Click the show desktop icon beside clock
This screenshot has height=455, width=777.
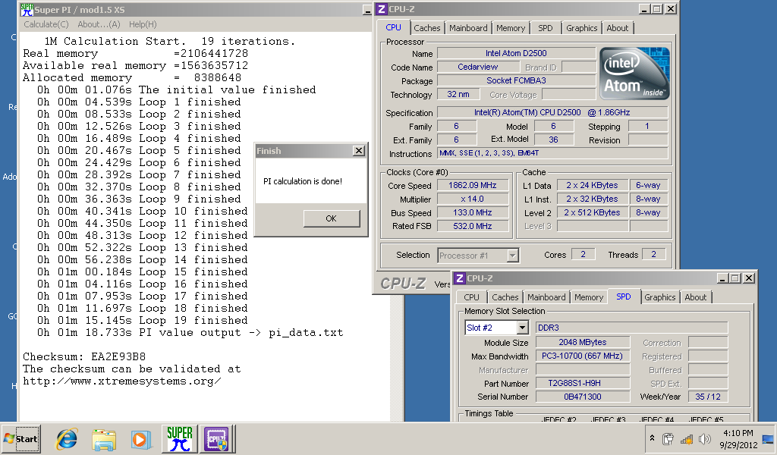[768, 439]
